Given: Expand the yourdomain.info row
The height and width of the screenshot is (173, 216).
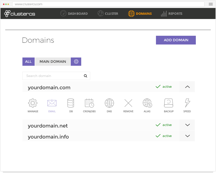Looking at the screenshot, I should click(x=187, y=136).
